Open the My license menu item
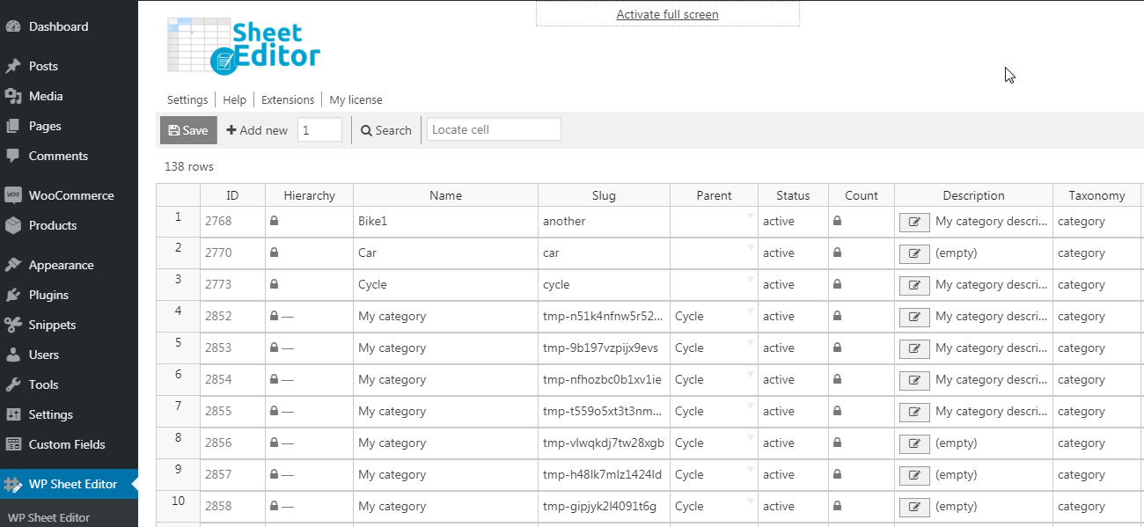The image size is (1144, 527). (356, 100)
